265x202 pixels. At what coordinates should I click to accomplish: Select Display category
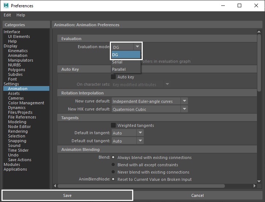coord(11,46)
